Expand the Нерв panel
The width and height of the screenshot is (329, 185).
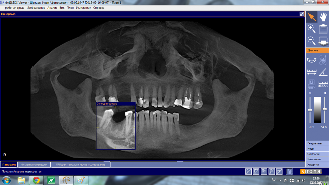click(x=317, y=149)
